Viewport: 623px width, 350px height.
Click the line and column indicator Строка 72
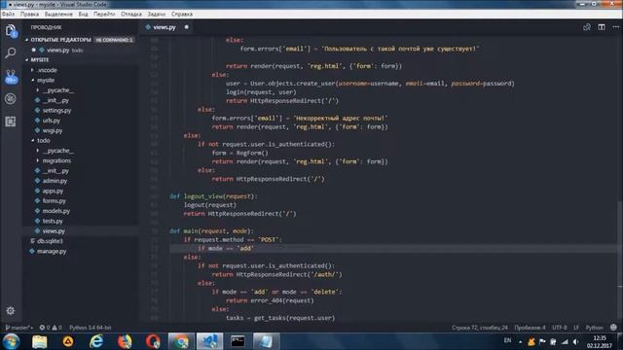480,328
